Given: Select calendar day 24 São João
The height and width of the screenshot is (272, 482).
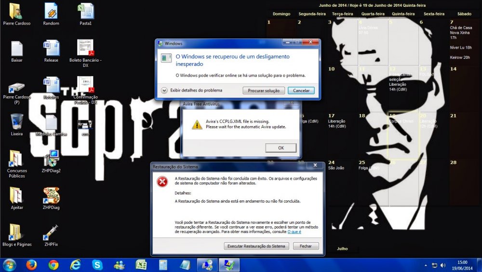Looking at the screenshot, I should tap(342, 182).
